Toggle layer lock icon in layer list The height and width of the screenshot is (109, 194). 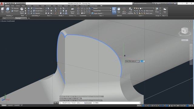[139, 8]
